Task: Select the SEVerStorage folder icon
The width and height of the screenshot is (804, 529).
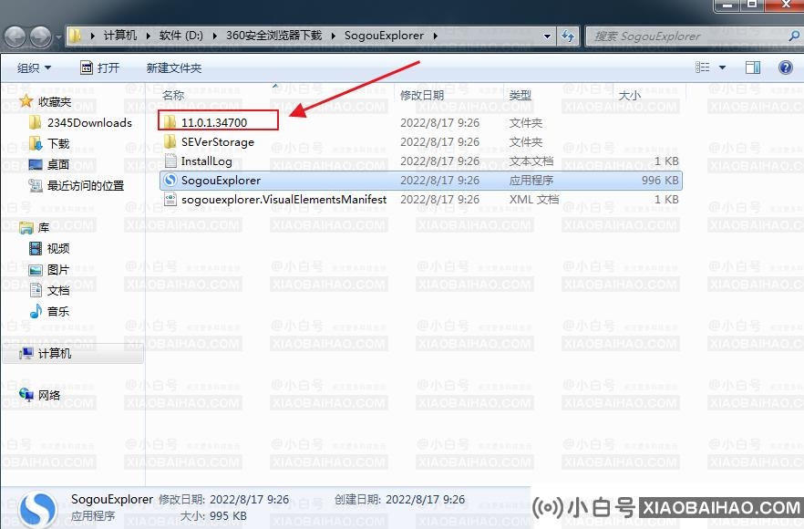Action: click(170, 141)
